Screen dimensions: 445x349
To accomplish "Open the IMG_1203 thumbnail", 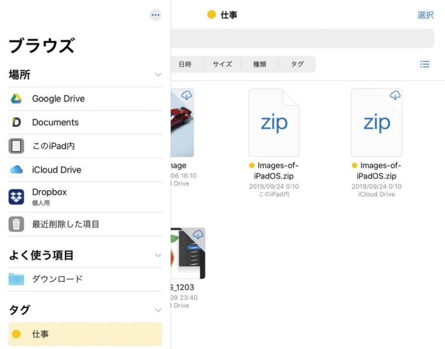I will (x=188, y=253).
